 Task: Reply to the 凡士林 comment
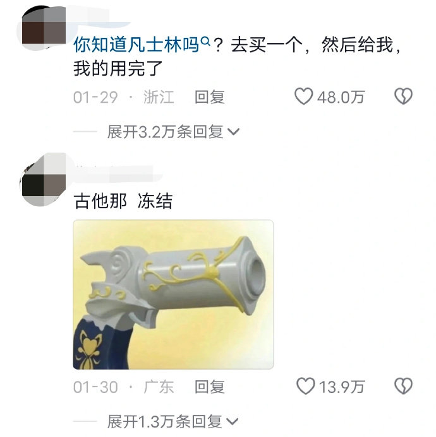210,97
